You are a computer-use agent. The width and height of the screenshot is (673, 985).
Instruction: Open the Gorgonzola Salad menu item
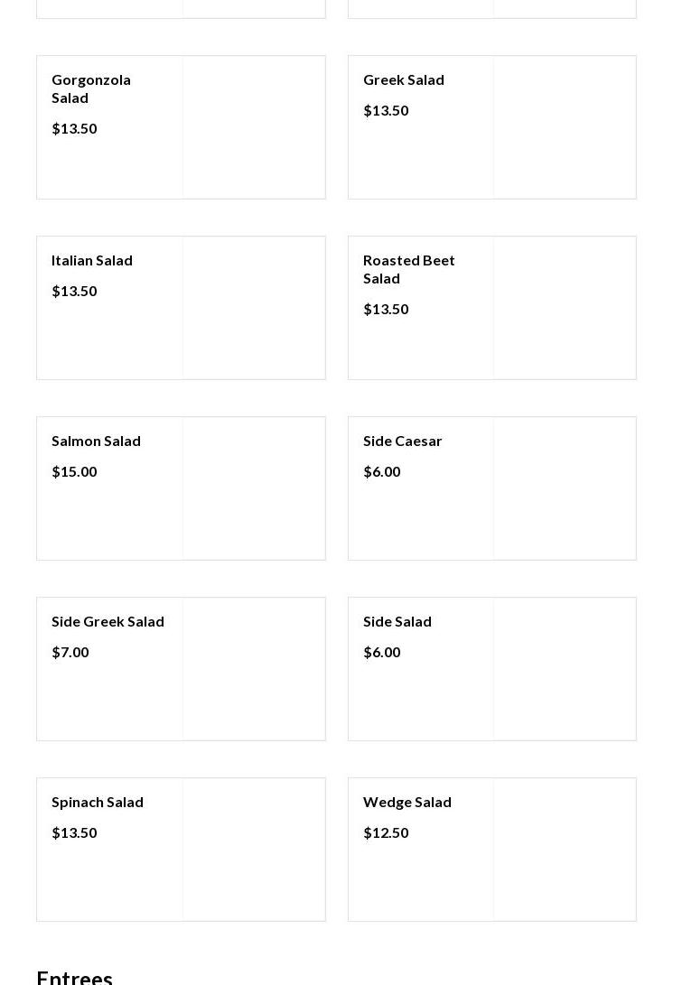click(91, 88)
